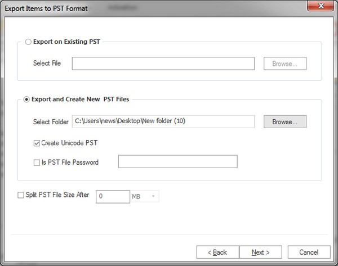Choose Export and Create New PST Files
Screen dimensions: 338x266
pyautogui.click(x=27, y=100)
